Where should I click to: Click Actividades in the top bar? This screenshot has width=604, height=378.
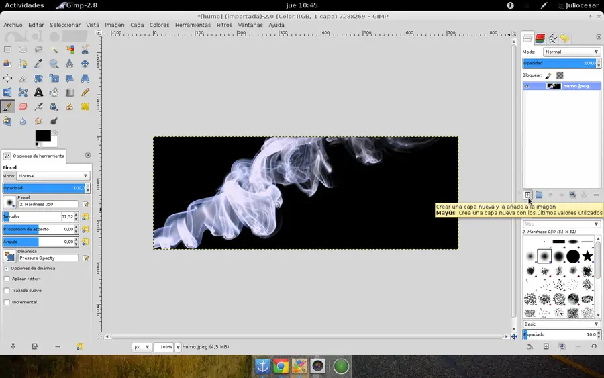click(23, 5)
